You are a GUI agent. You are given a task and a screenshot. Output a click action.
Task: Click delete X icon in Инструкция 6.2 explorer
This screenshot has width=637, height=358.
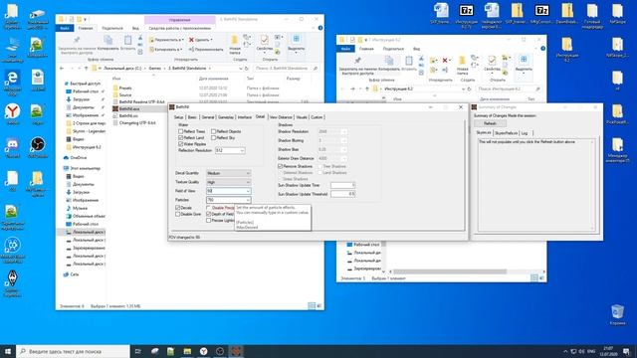pyautogui.click(x=445, y=60)
